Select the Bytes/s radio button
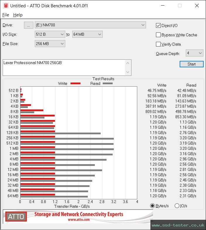This screenshot has width=206, height=230. (152, 206)
